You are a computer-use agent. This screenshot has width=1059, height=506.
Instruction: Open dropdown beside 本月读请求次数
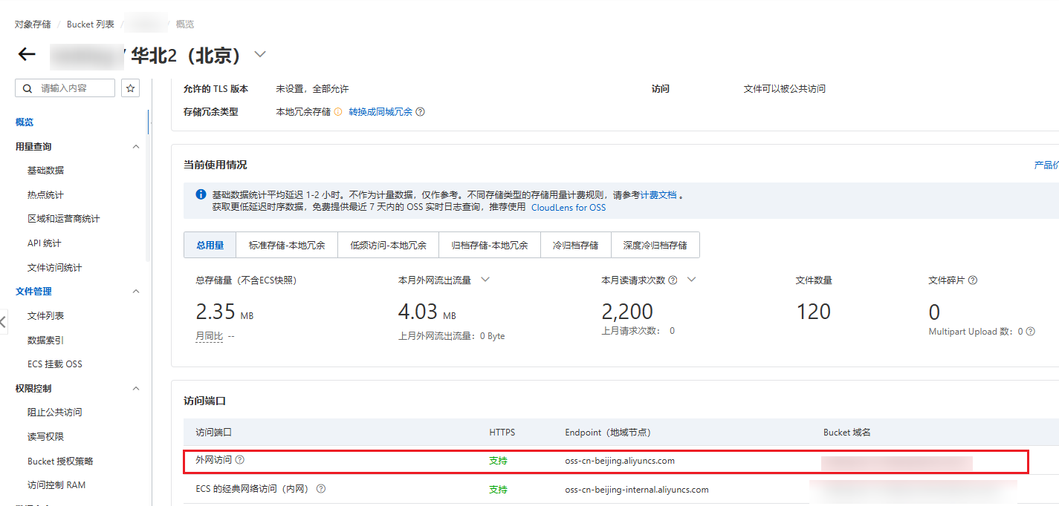click(691, 280)
